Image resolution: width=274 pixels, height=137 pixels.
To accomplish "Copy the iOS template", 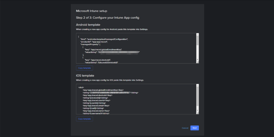I will tap(84, 119).
